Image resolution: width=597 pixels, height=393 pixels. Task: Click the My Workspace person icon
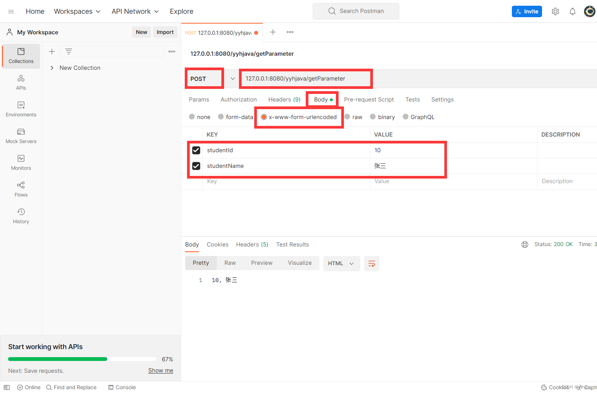click(10, 32)
